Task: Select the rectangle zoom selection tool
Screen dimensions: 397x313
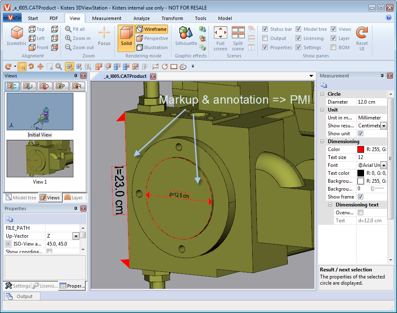Action: pyautogui.click(x=22, y=67)
